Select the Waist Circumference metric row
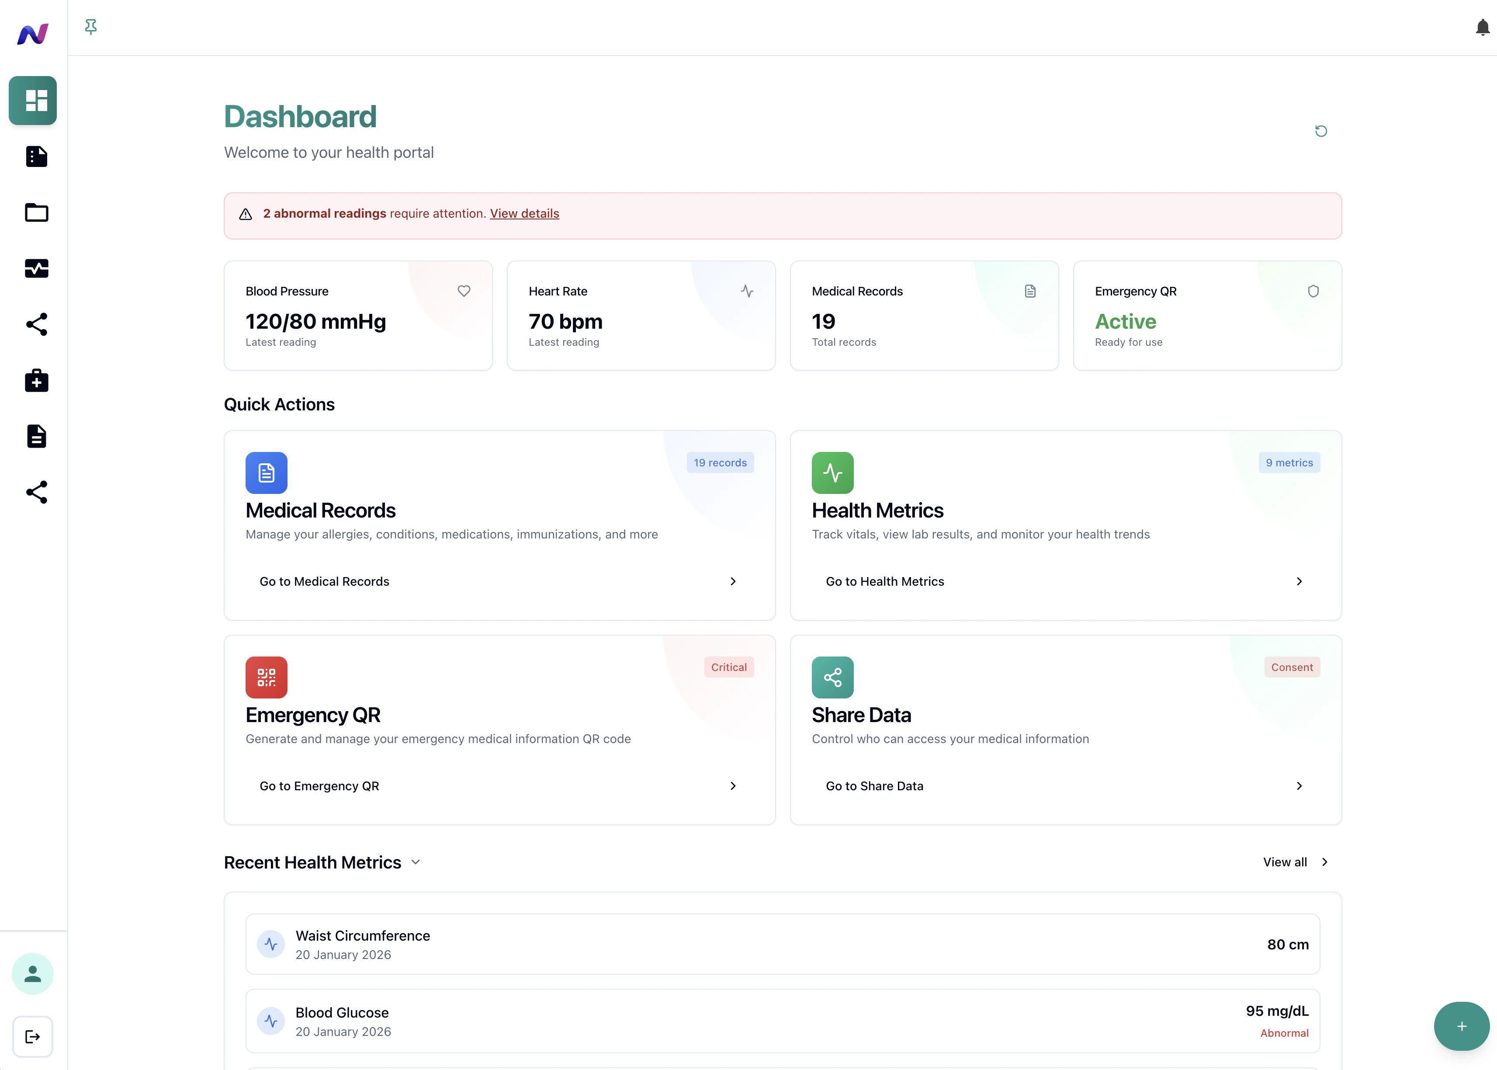Image resolution: width=1497 pixels, height=1070 pixels. click(783, 944)
